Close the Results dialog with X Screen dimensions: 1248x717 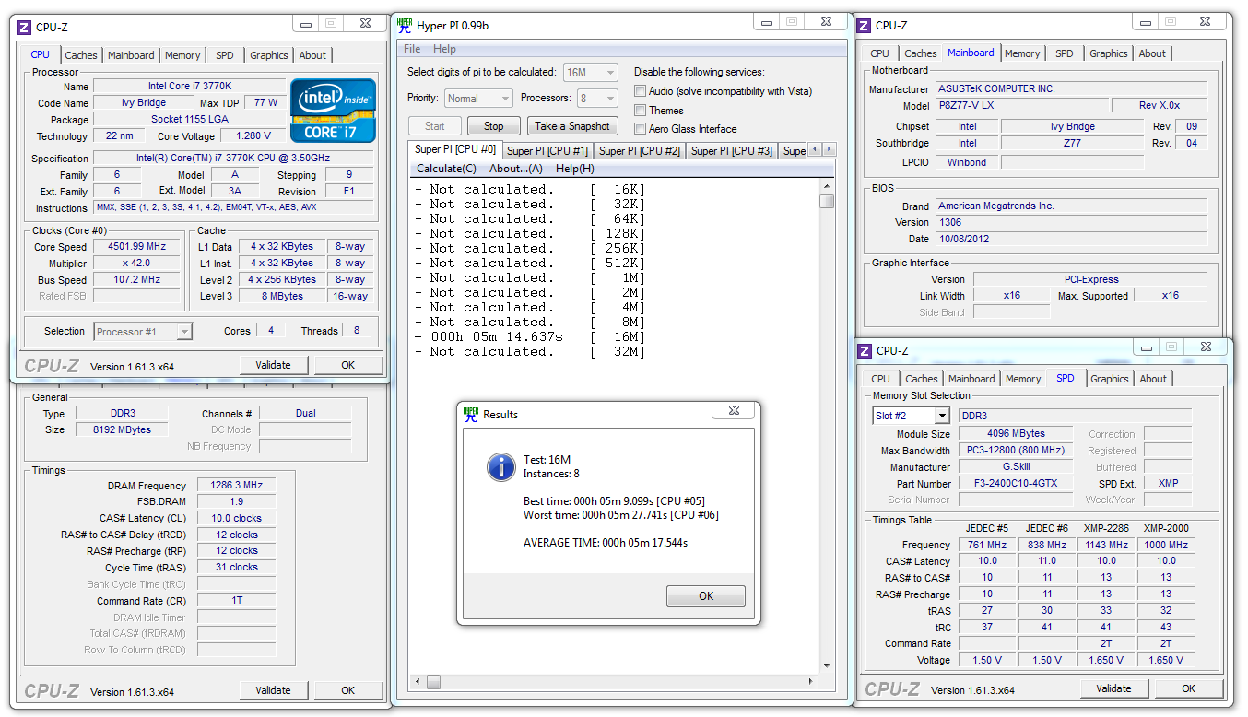point(734,410)
